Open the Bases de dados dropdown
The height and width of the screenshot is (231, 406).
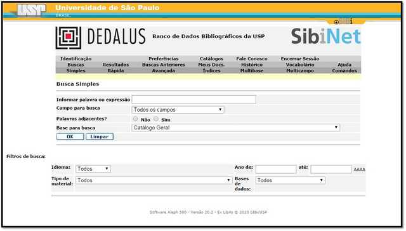[x=291, y=180]
